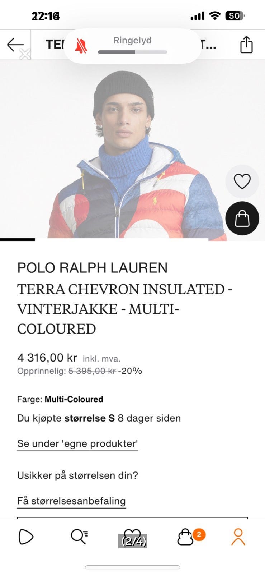265x575 pixels.
Task: Tap the muted bell Ringelyd icon
Action: point(81,46)
